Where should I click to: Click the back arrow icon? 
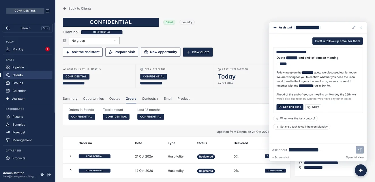pos(65,9)
